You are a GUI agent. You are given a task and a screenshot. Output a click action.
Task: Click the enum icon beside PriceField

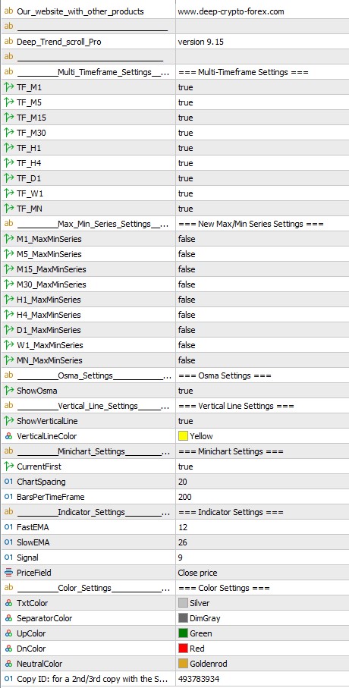(9, 573)
